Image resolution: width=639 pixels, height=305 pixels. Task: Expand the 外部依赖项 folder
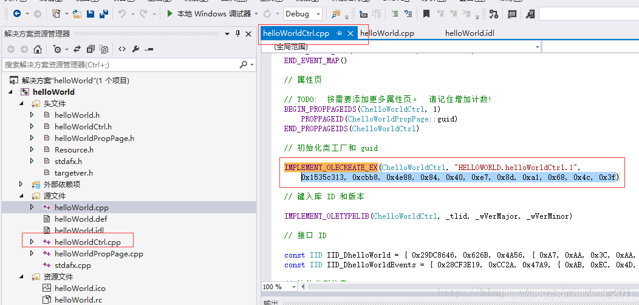point(21,184)
